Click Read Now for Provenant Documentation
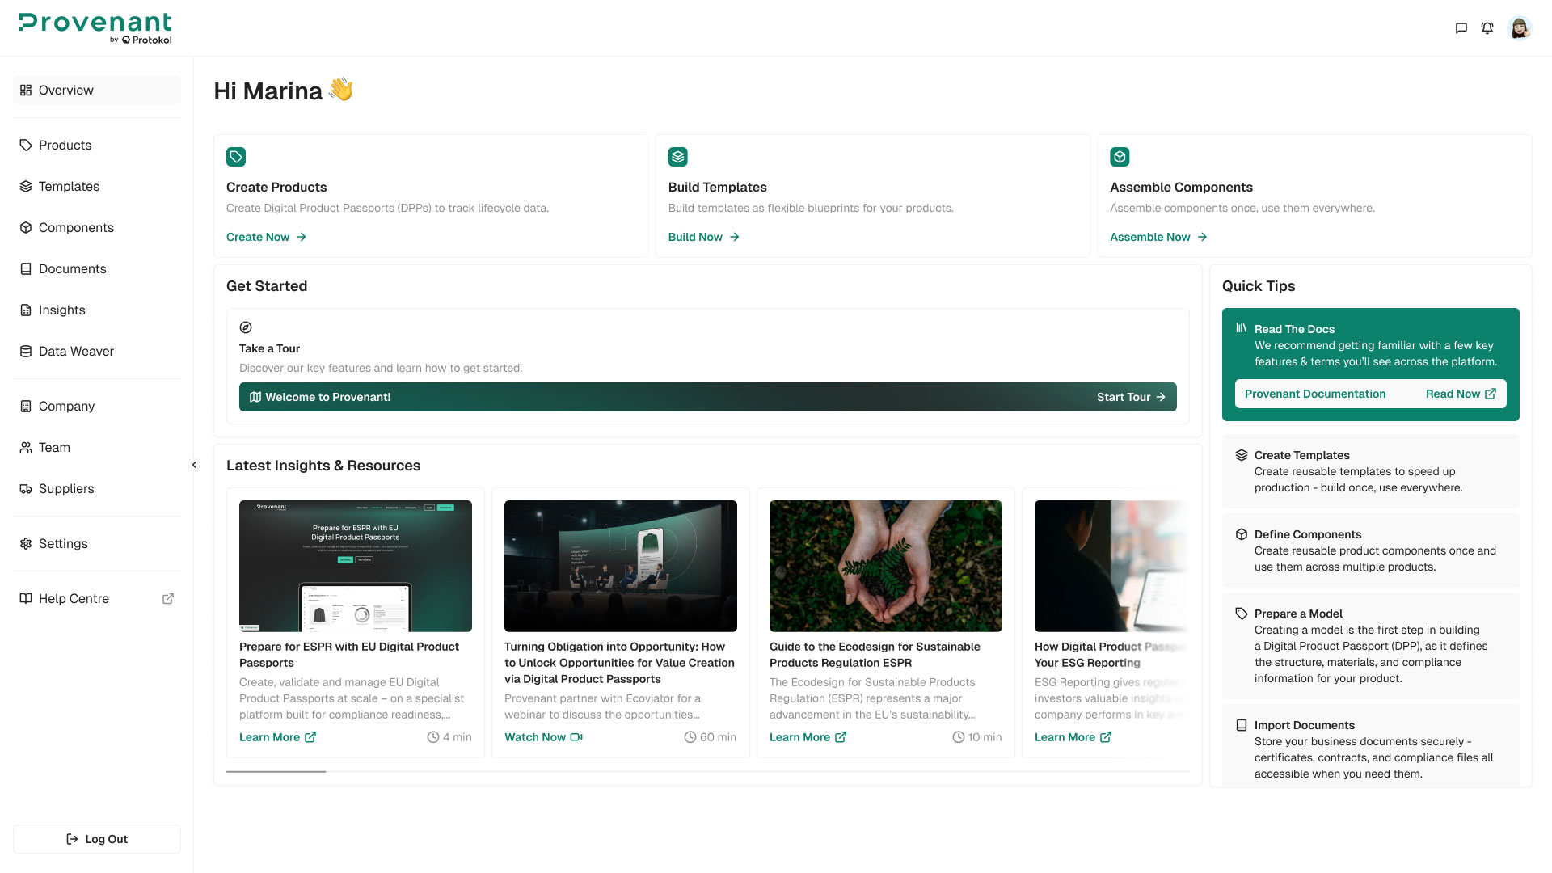 1461,394
